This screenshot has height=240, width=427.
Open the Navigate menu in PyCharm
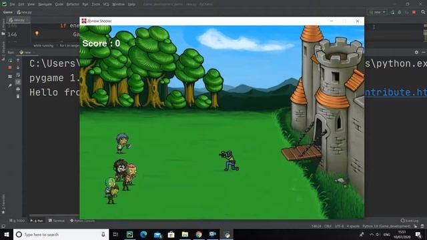point(45,5)
